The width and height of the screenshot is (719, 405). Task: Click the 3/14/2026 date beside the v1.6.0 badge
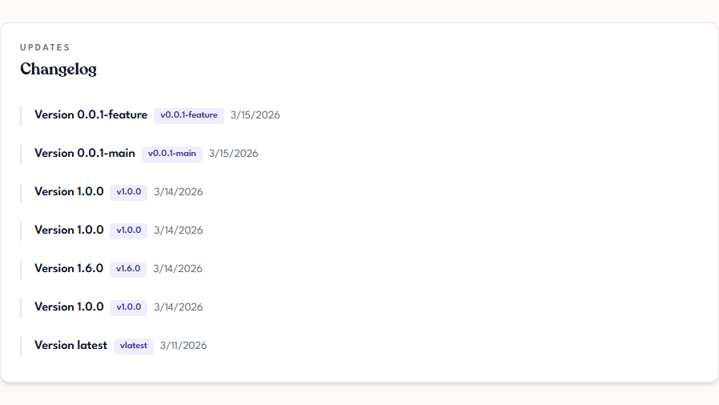coord(178,269)
